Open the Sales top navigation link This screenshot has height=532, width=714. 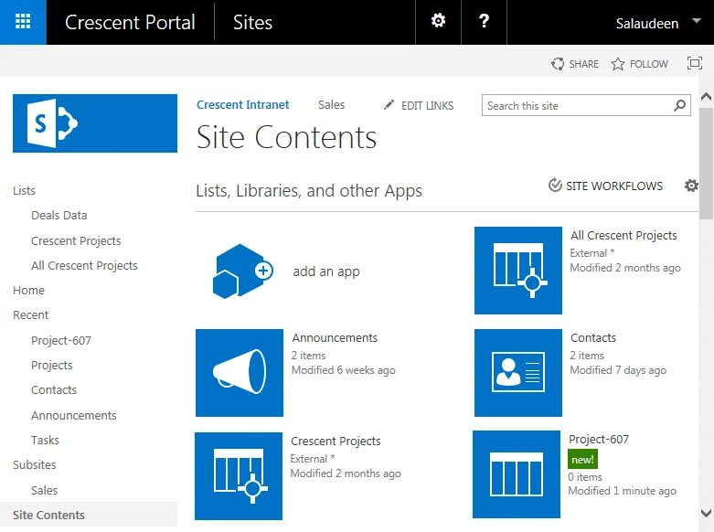pos(331,105)
